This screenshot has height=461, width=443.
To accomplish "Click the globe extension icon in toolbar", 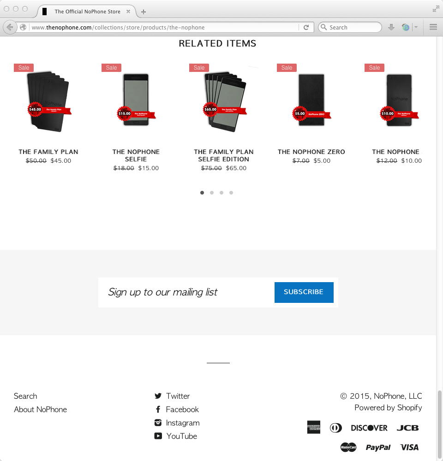I will (x=406, y=27).
